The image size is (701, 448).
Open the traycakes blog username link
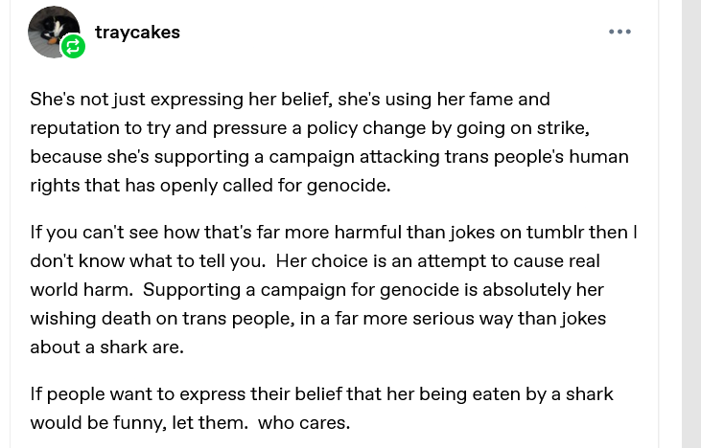(137, 32)
